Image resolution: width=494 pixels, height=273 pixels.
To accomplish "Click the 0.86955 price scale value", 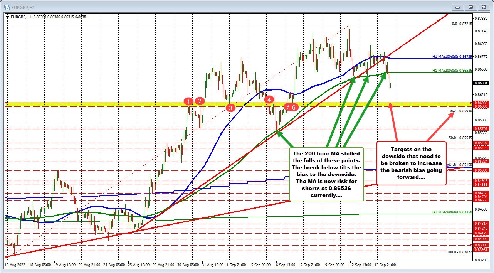I will click(x=481, y=44).
